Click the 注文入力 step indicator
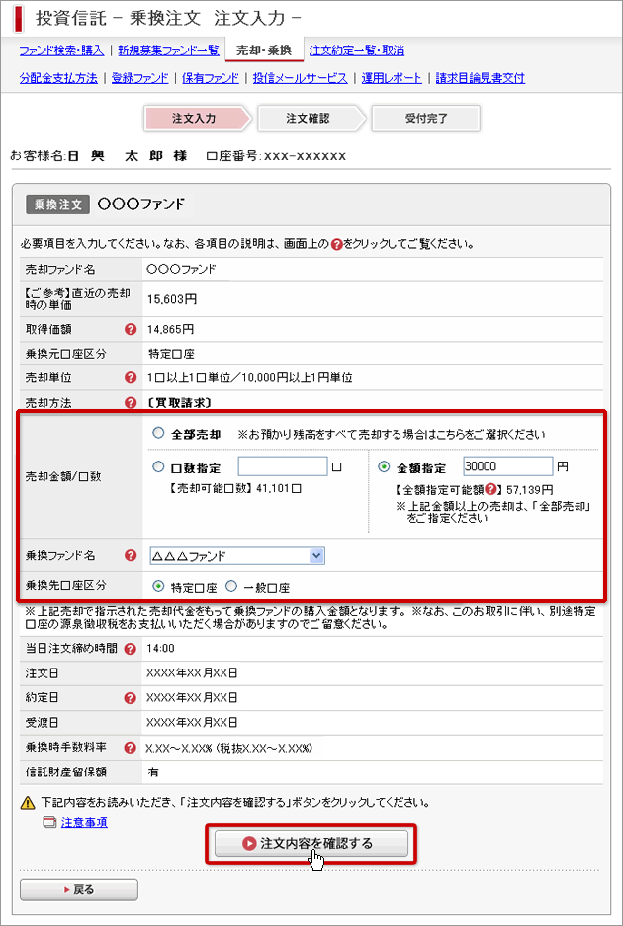The image size is (623, 926). pyautogui.click(x=198, y=118)
